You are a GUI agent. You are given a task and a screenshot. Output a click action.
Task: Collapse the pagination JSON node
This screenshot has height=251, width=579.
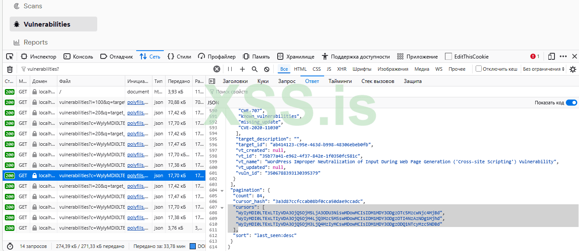tap(222, 190)
